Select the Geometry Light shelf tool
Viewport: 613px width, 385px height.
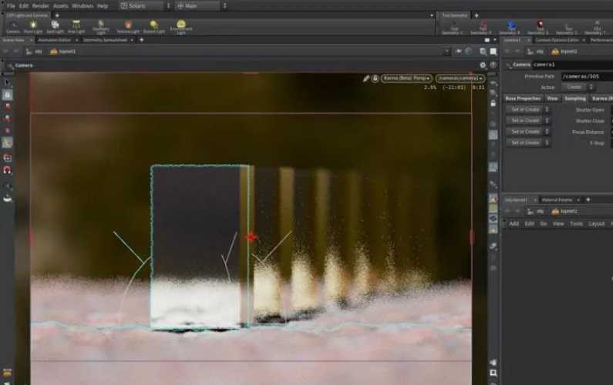101,27
